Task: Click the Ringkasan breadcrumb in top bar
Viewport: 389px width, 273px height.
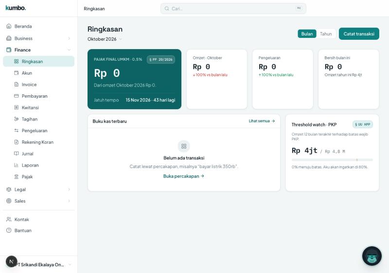Action: coord(94,9)
